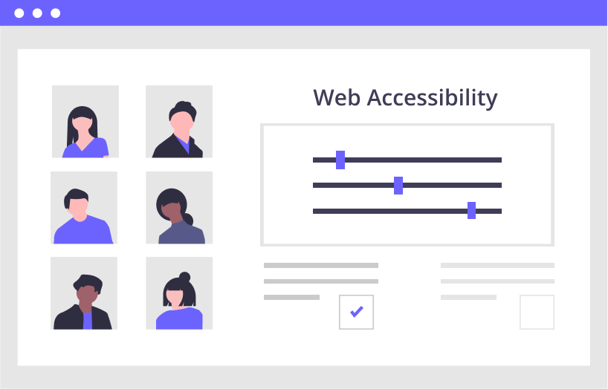Click the middle slider's purple handle
This screenshot has width=608, height=389.
(398, 185)
